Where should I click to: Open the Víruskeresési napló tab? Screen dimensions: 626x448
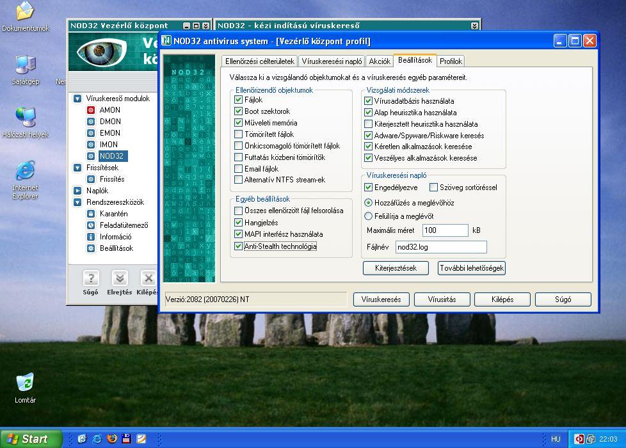[x=332, y=61]
